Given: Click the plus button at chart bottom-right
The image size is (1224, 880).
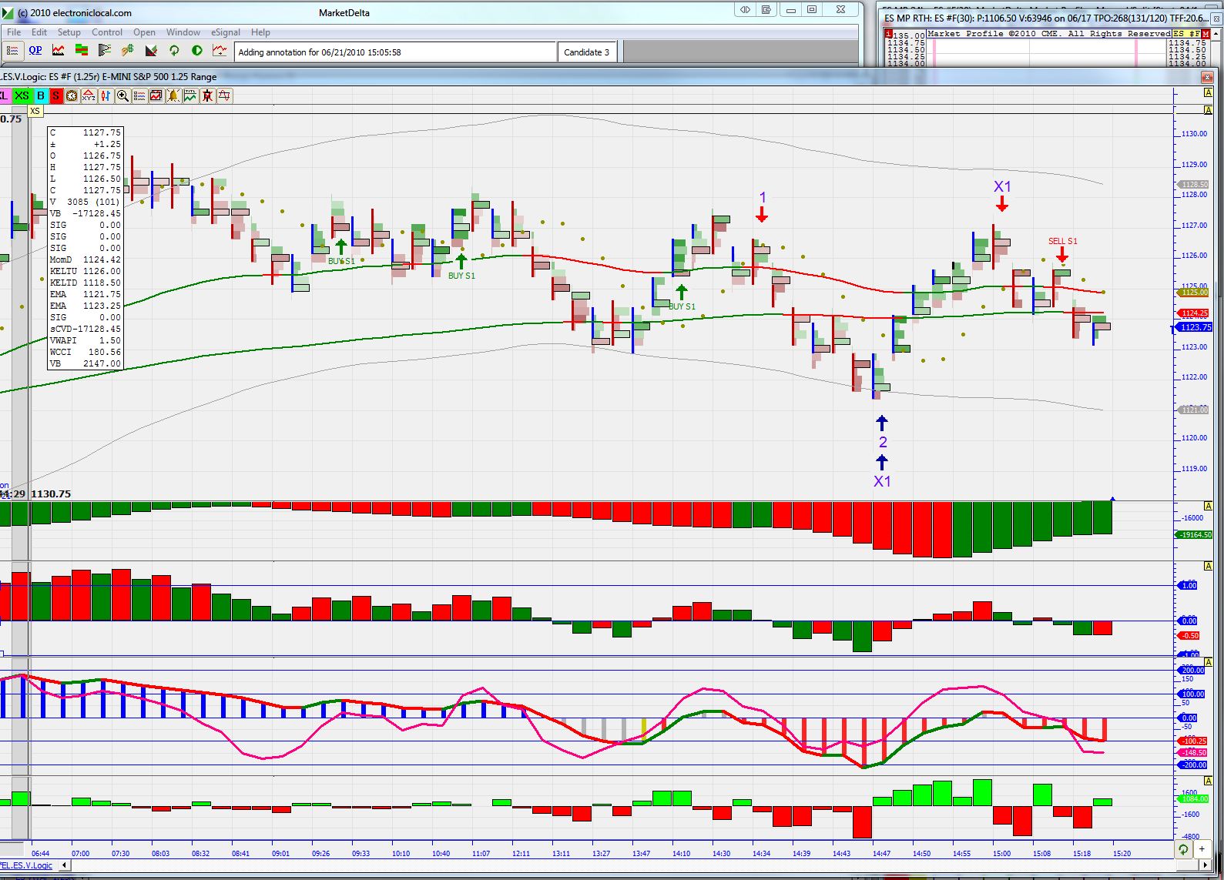Looking at the screenshot, I should 1202,849.
